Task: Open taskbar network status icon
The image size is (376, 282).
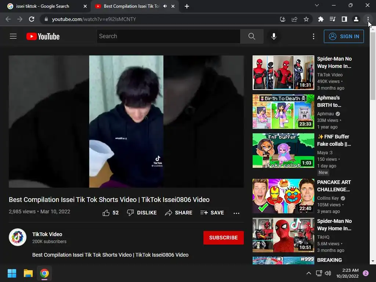Action: 319,273
